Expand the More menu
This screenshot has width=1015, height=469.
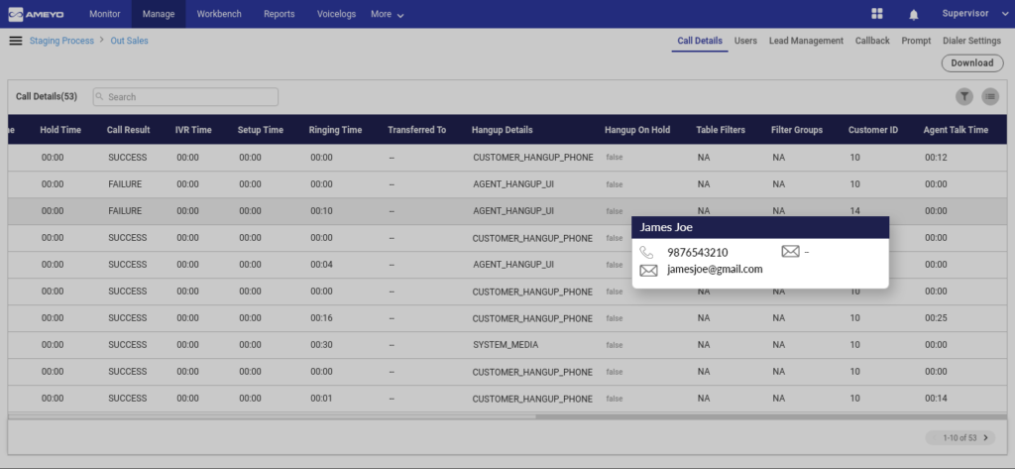pyautogui.click(x=388, y=14)
